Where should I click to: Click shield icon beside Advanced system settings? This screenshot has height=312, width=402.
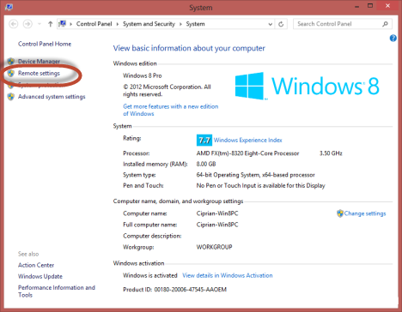11,97
